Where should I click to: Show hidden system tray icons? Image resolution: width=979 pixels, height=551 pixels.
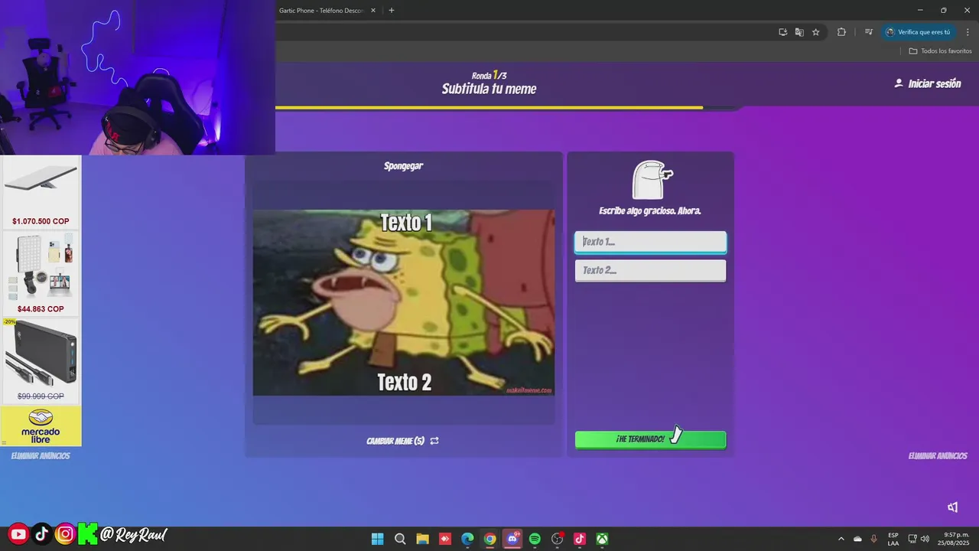[841, 539]
